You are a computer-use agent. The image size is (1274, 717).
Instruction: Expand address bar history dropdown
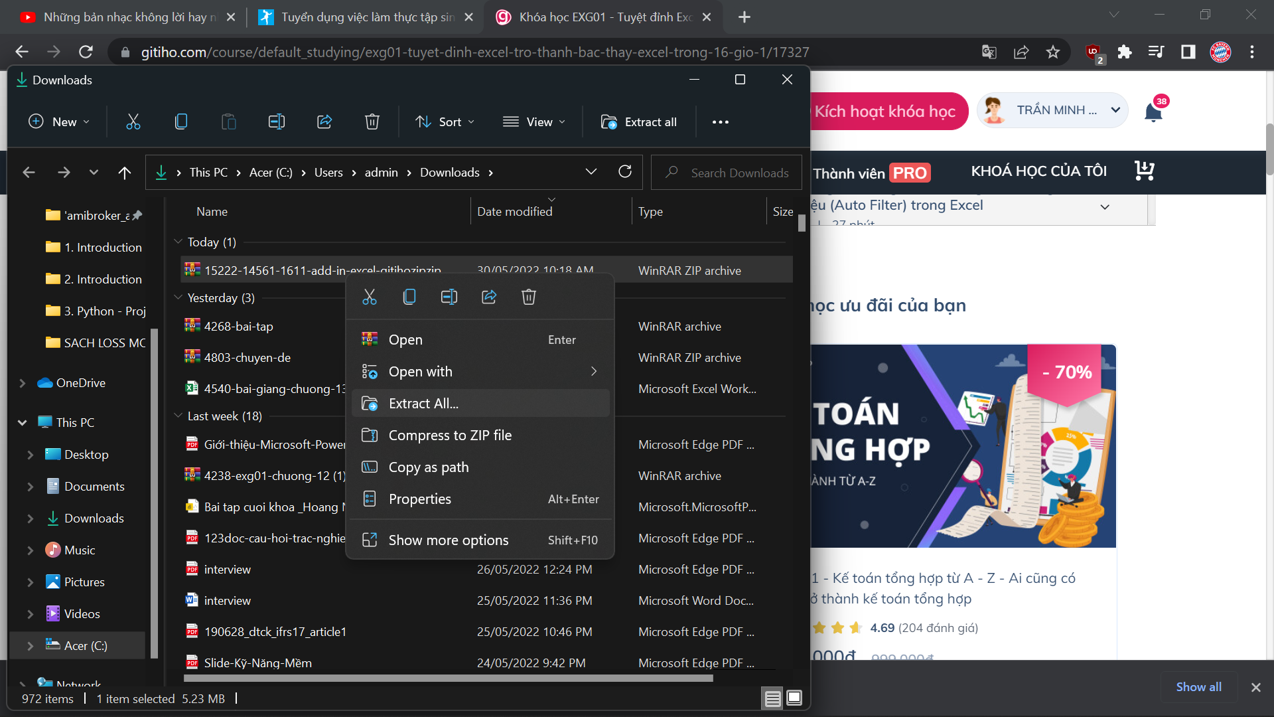[591, 172]
